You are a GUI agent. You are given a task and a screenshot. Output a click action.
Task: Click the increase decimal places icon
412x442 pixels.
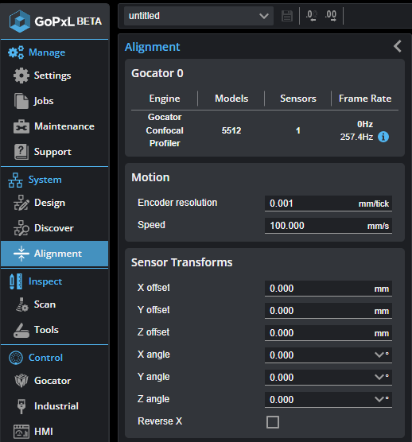click(x=331, y=16)
